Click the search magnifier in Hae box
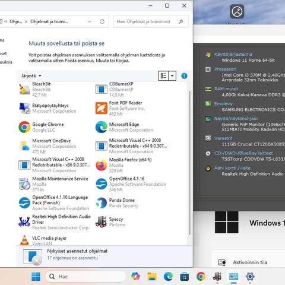Viewport: 285px width, 285px height. point(180,21)
